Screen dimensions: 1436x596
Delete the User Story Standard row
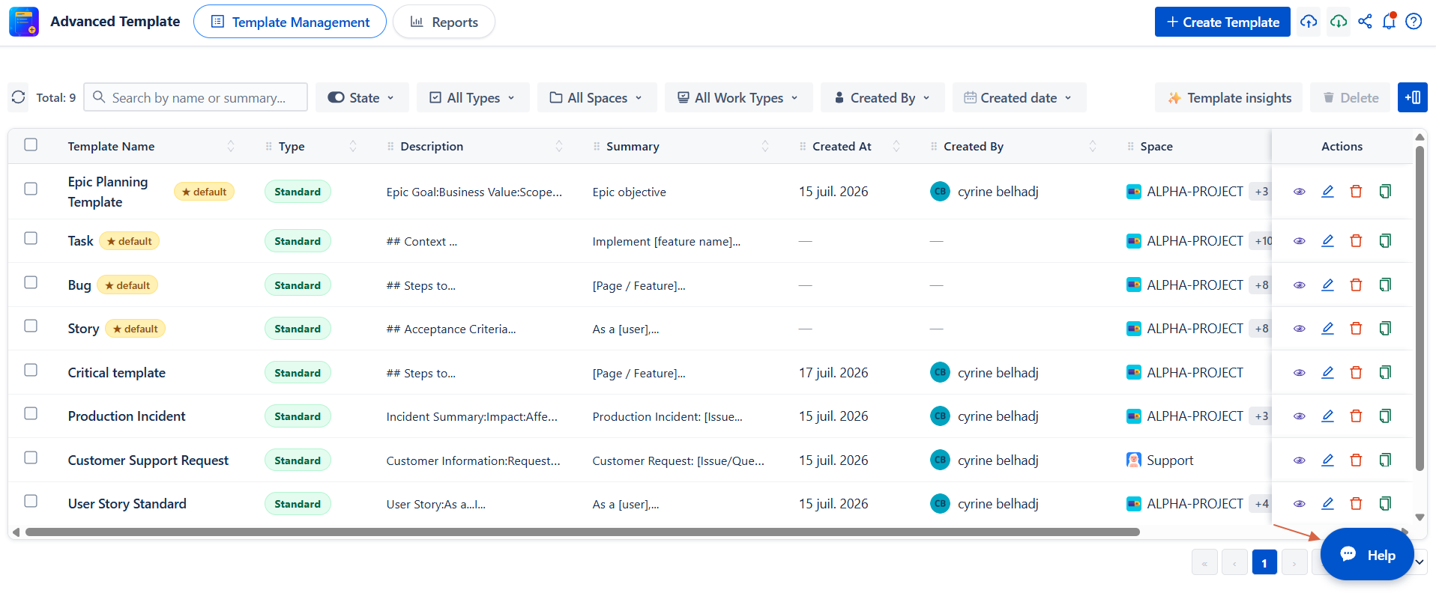tap(1356, 504)
